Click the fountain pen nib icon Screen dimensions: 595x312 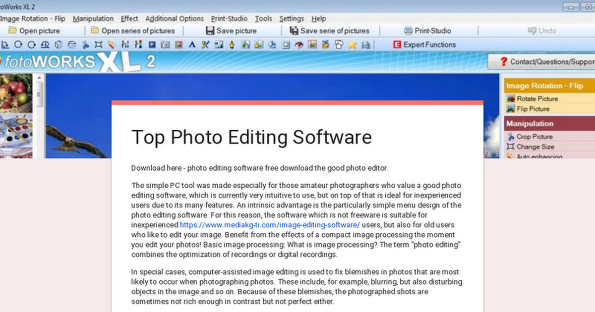(x=232, y=45)
